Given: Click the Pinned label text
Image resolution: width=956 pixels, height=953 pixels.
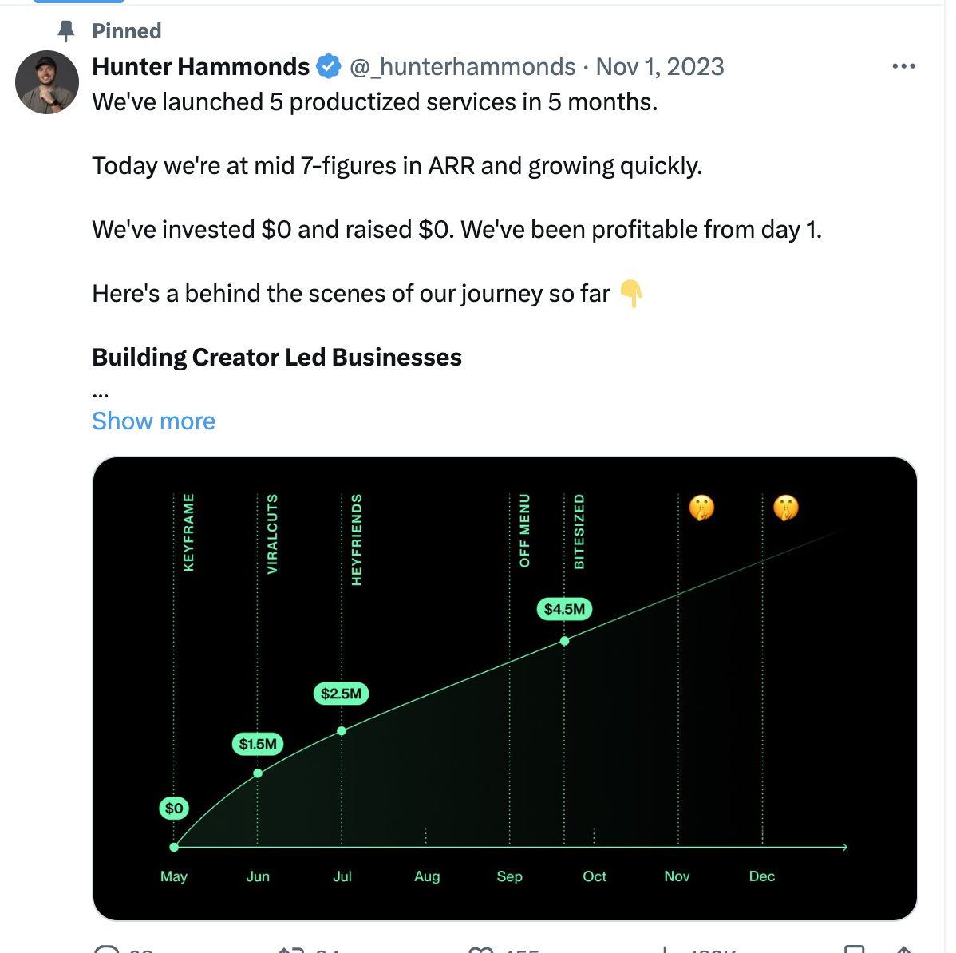Looking at the screenshot, I should pyautogui.click(x=127, y=31).
